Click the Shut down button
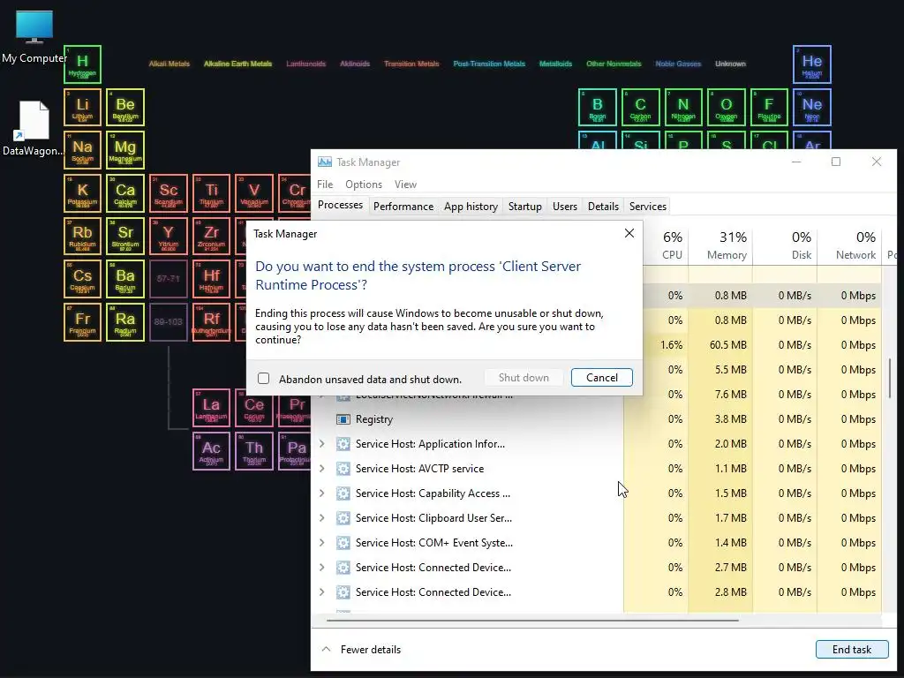The image size is (904, 678). [x=524, y=378]
